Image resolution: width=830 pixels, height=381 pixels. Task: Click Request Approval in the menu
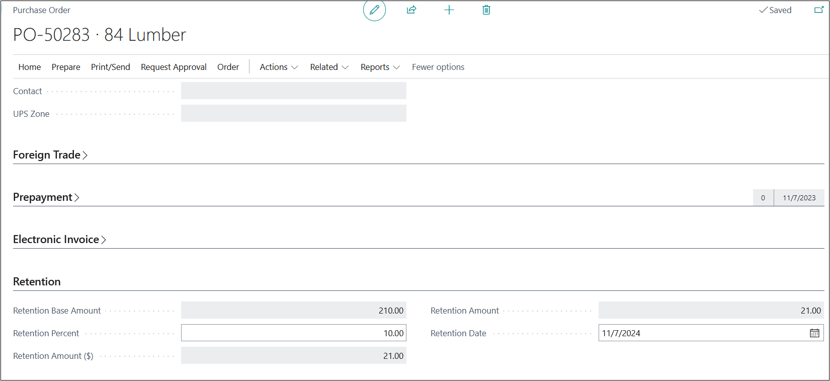174,67
